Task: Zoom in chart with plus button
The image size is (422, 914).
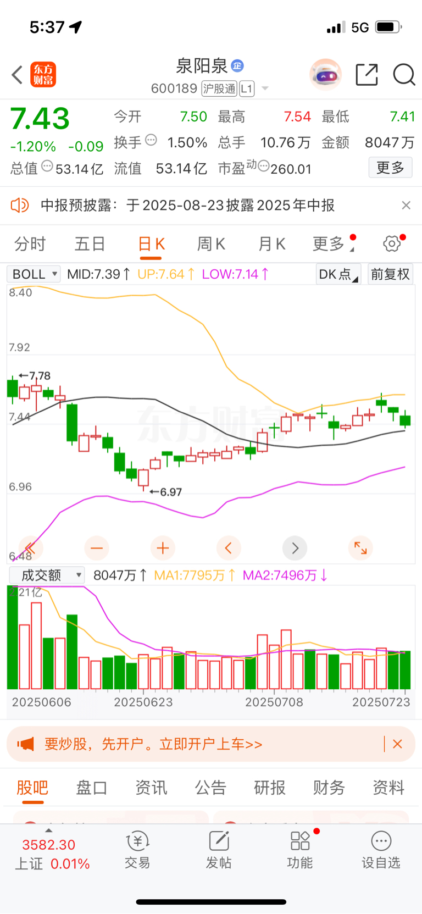Action: 163,548
